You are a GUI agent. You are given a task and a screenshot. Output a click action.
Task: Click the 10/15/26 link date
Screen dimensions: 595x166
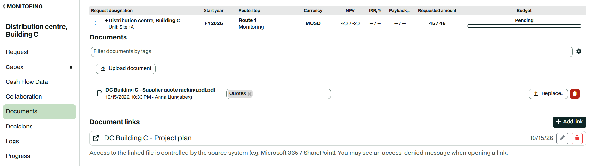541,138
